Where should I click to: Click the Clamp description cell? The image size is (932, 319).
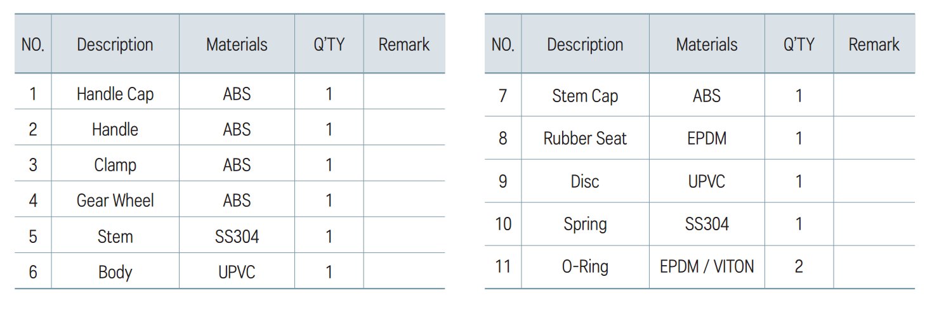pyautogui.click(x=115, y=165)
